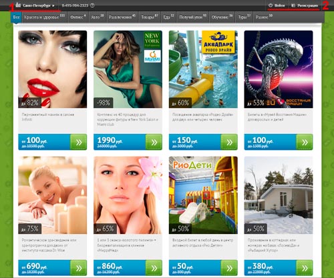Select the Туры category tab
Screen dimensions: 334x278
coord(244,17)
